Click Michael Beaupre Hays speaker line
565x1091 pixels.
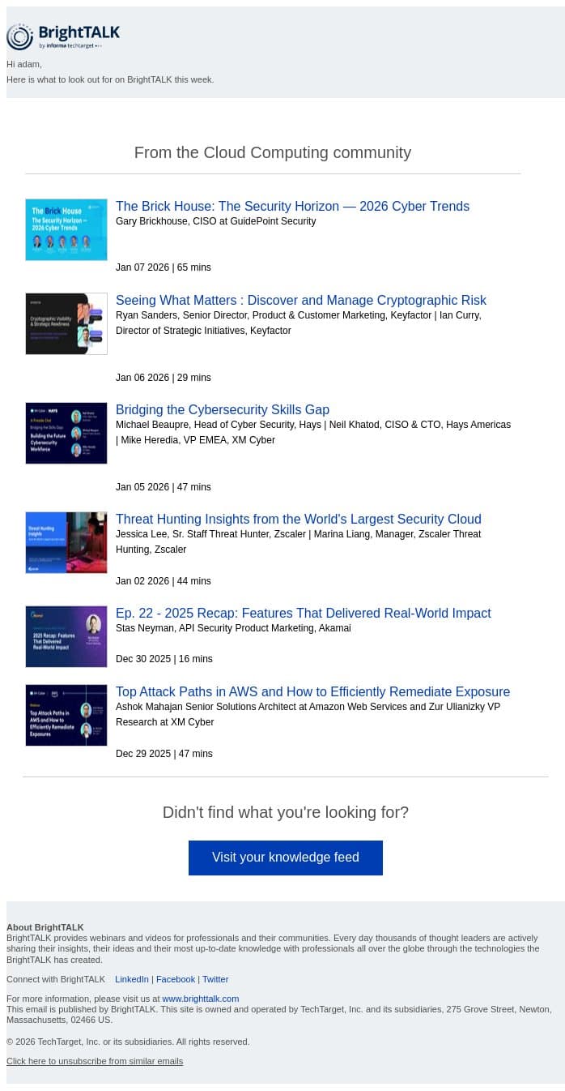click(313, 432)
